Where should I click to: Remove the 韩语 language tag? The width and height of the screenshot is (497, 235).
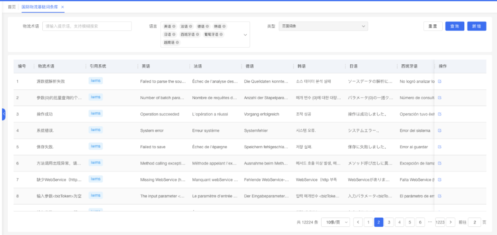pyautogui.click(x=224, y=26)
